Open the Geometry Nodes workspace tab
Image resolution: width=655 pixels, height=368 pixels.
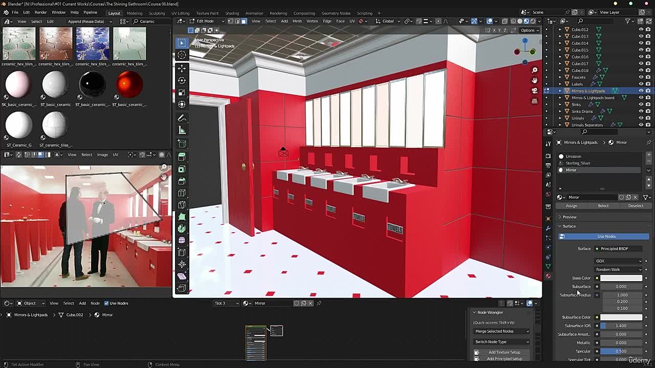(x=336, y=13)
